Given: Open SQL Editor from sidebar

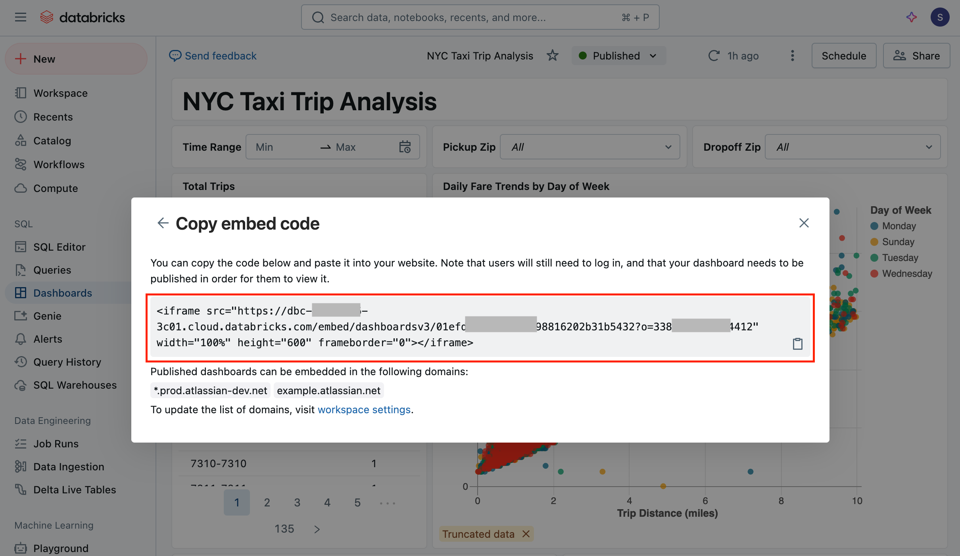Looking at the screenshot, I should (x=60, y=247).
